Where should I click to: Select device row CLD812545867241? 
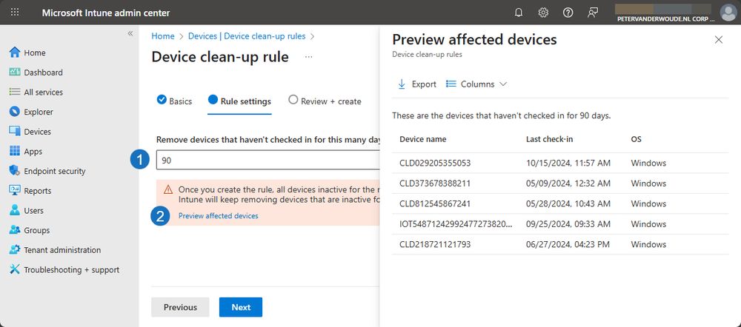pyautogui.click(x=560, y=204)
